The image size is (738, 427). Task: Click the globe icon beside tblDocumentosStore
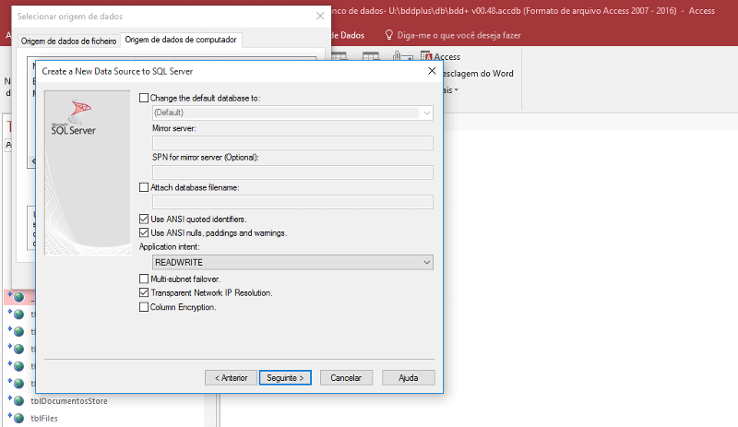[x=18, y=401]
